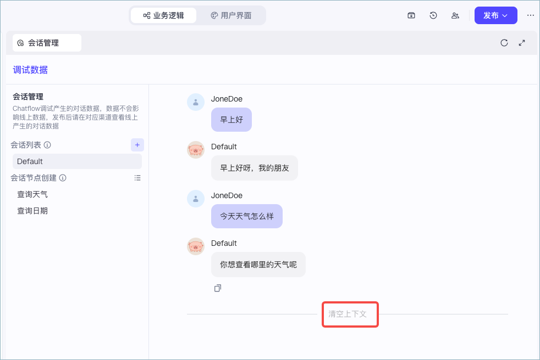
Task: Open the collaborators people icon
Action: pyautogui.click(x=455, y=15)
